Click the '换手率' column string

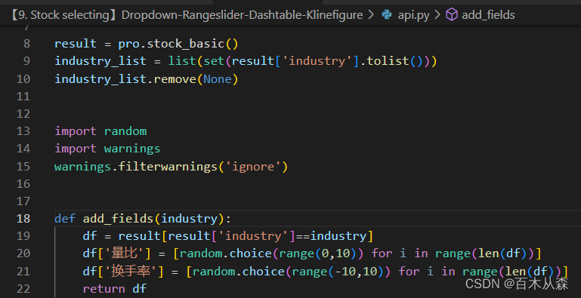(x=131, y=272)
